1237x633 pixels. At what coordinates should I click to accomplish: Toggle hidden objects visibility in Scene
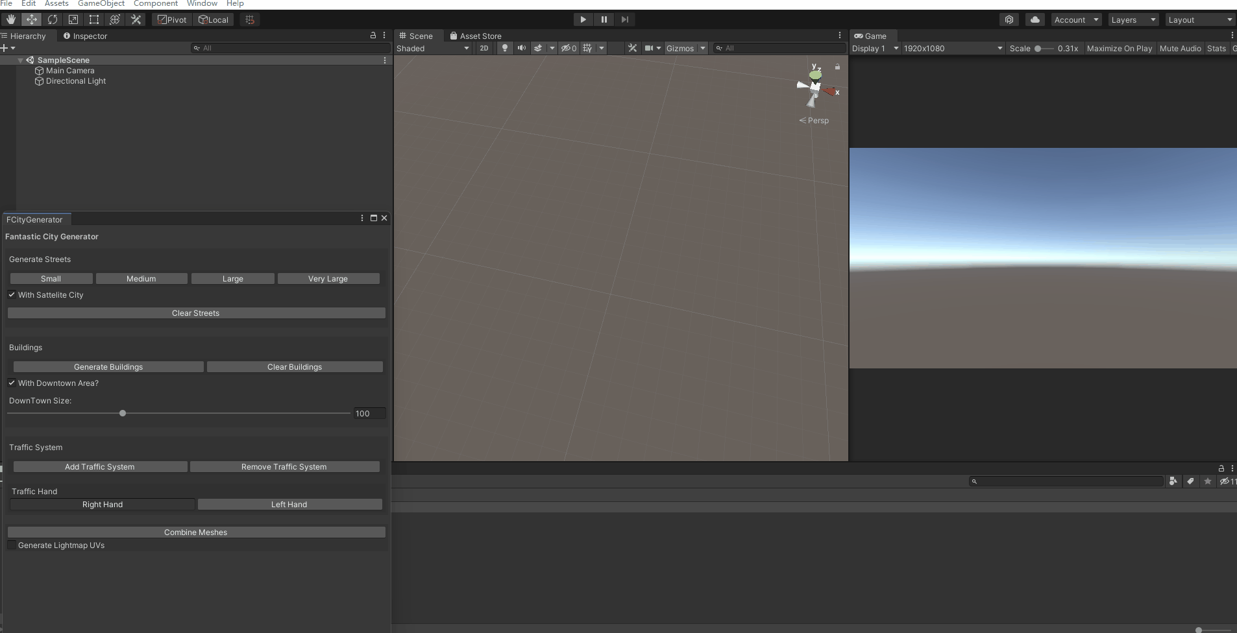click(x=569, y=48)
